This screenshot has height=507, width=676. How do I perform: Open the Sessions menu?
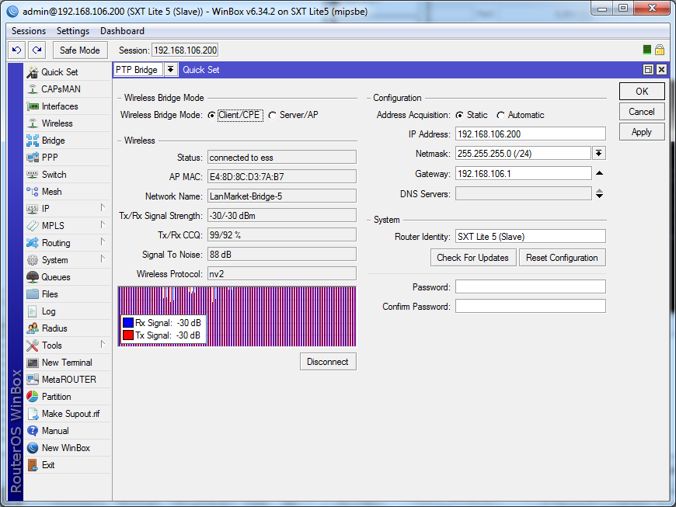pos(29,31)
